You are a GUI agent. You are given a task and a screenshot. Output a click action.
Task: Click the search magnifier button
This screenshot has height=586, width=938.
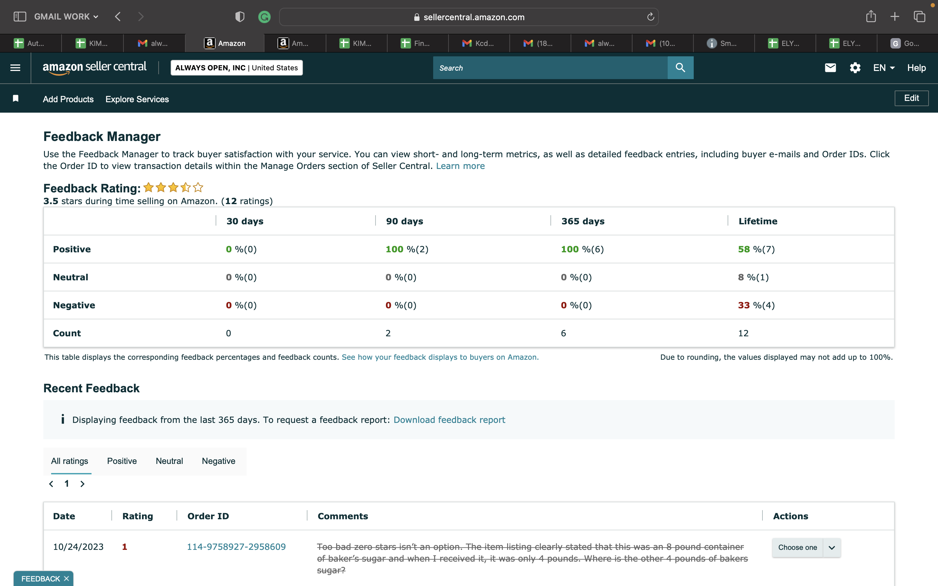pos(680,68)
